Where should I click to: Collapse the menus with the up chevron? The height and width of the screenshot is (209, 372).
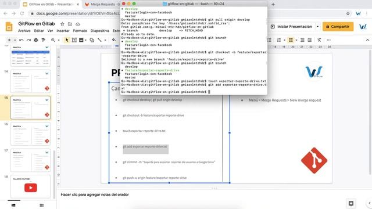[367, 40]
